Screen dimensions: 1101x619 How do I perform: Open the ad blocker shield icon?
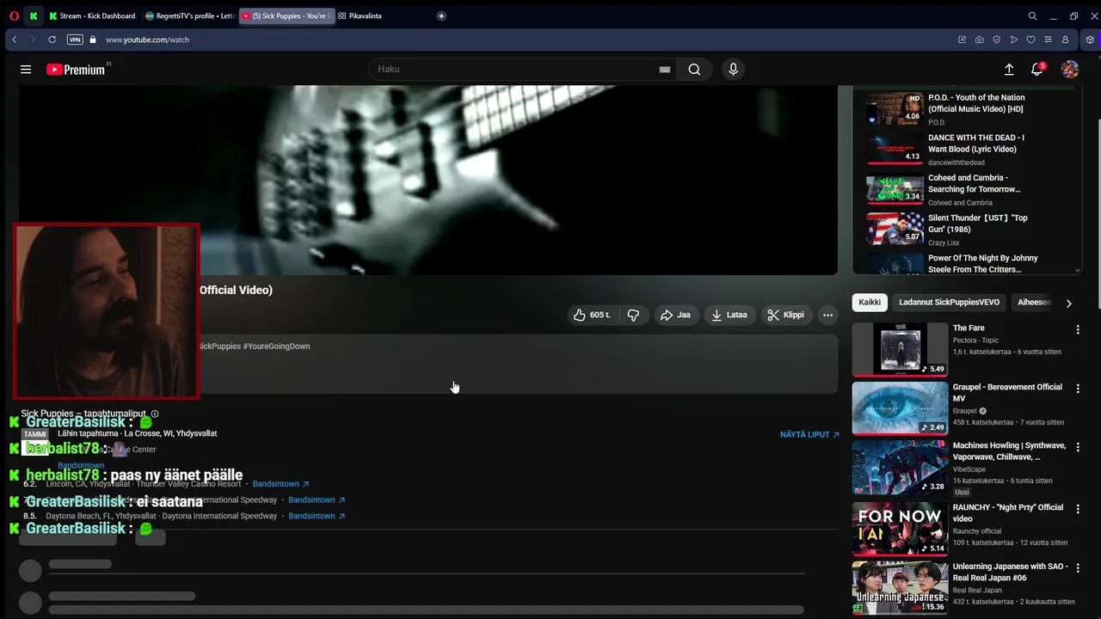[997, 40]
